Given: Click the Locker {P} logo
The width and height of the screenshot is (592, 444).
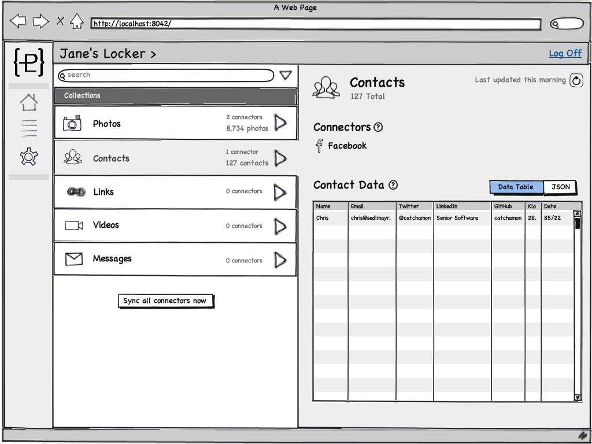Looking at the screenshot, I should pos(29,62).
